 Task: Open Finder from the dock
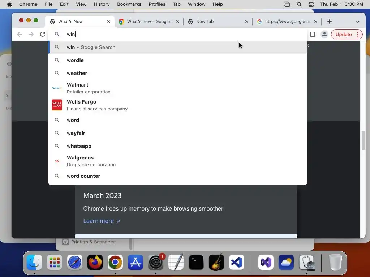point(34,262)
